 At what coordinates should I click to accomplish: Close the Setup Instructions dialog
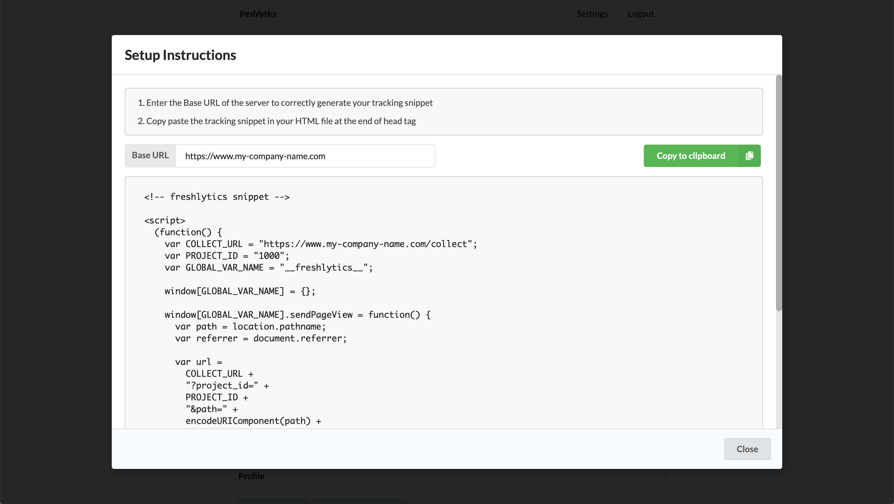coord(747,449)
